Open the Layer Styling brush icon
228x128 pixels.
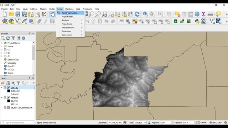3,83
